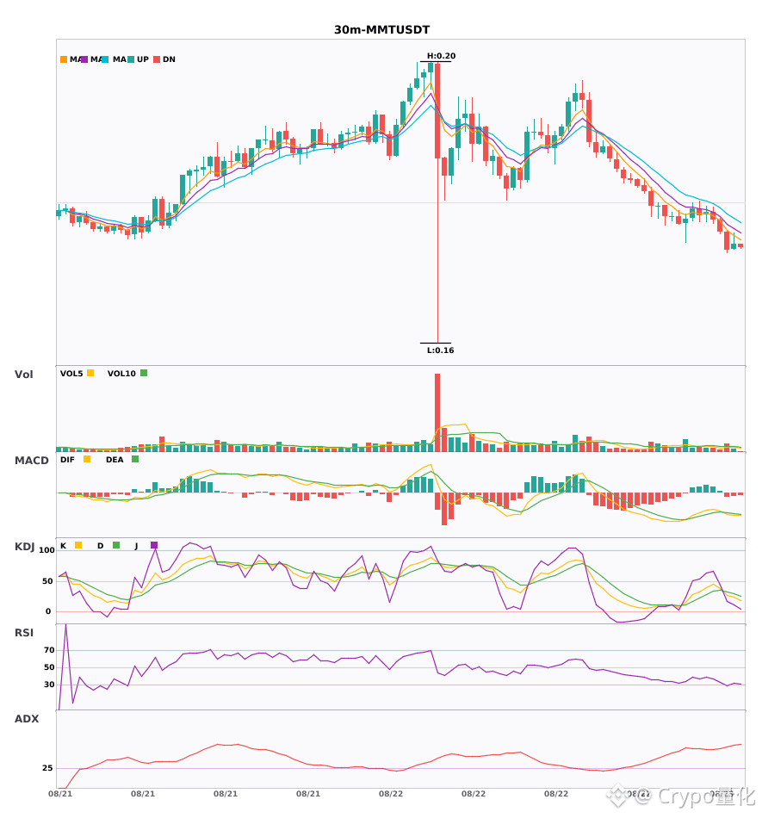762x818 pixels.
Task: Click the H:0.20 high price label
Action: 441,56
